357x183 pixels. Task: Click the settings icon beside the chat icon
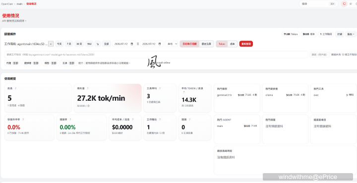click(x=351, y=4)
